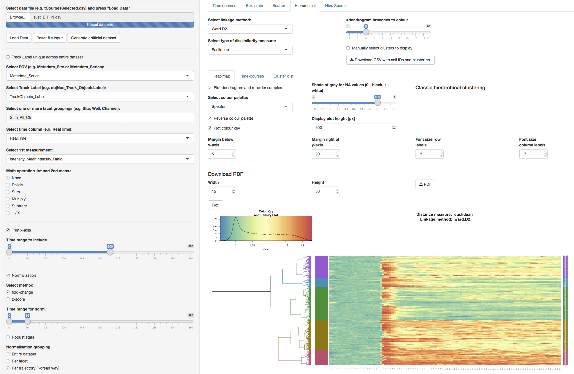Click the Margin below x-axis stepper

[233, 154]
